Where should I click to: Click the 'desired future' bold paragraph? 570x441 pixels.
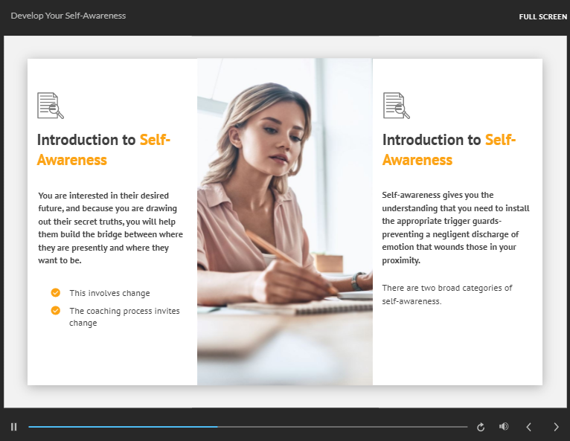[x=110, y=228]
